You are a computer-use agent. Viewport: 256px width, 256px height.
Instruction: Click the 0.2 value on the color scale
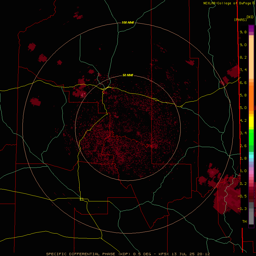click(x=243, y=183)
